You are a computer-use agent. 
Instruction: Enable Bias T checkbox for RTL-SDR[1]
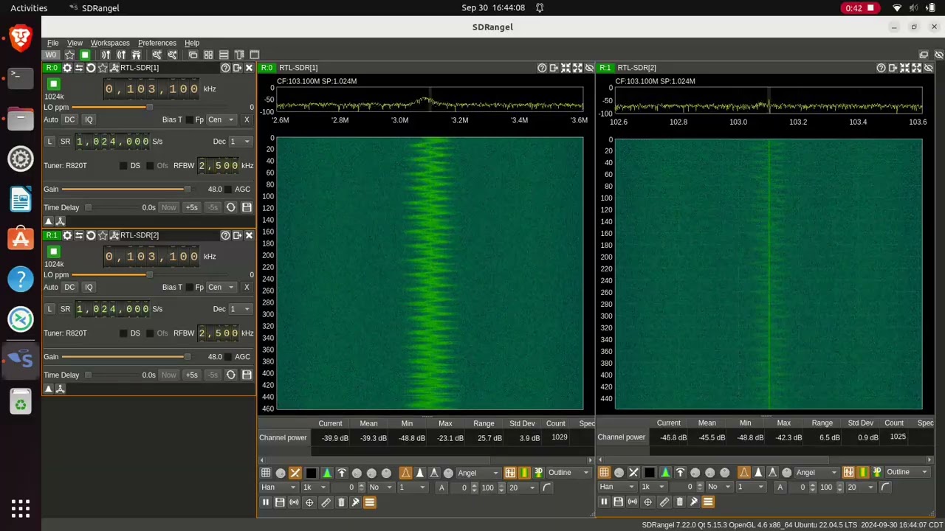coord(189,120)
